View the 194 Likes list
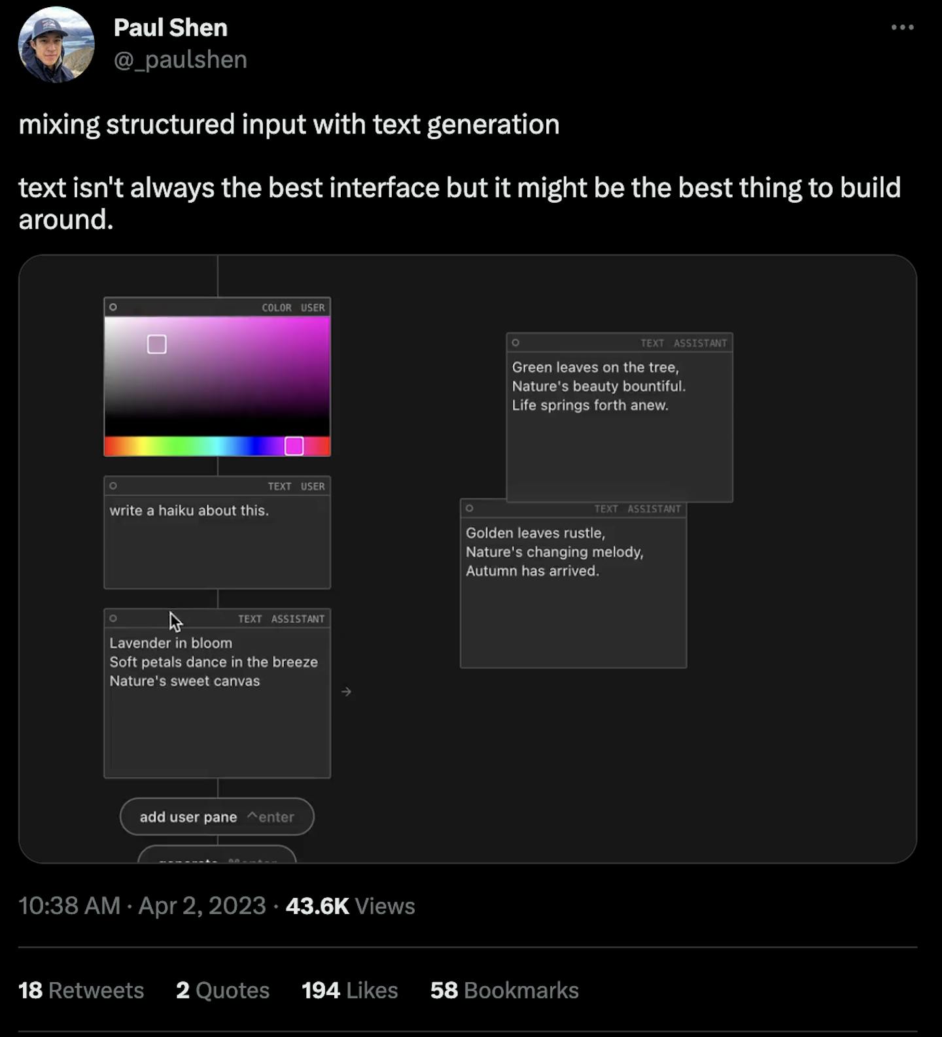942x1037 pixels. click(x=349, y=991)
